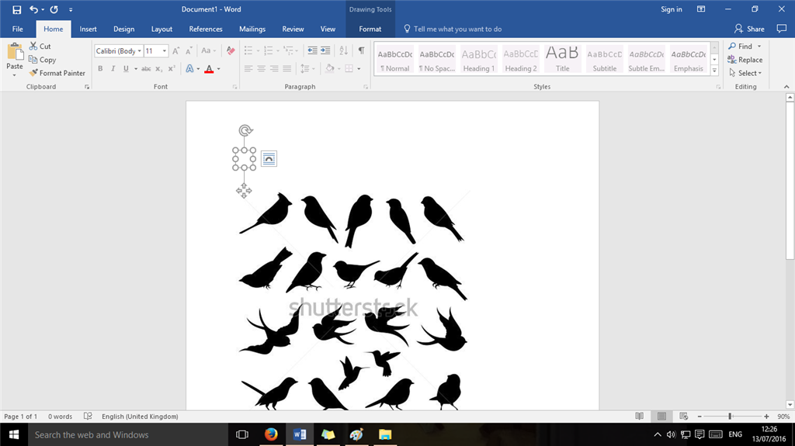Toggle Italic formatting
Viewport: 795px width, 446px height.
coord(113,68)
